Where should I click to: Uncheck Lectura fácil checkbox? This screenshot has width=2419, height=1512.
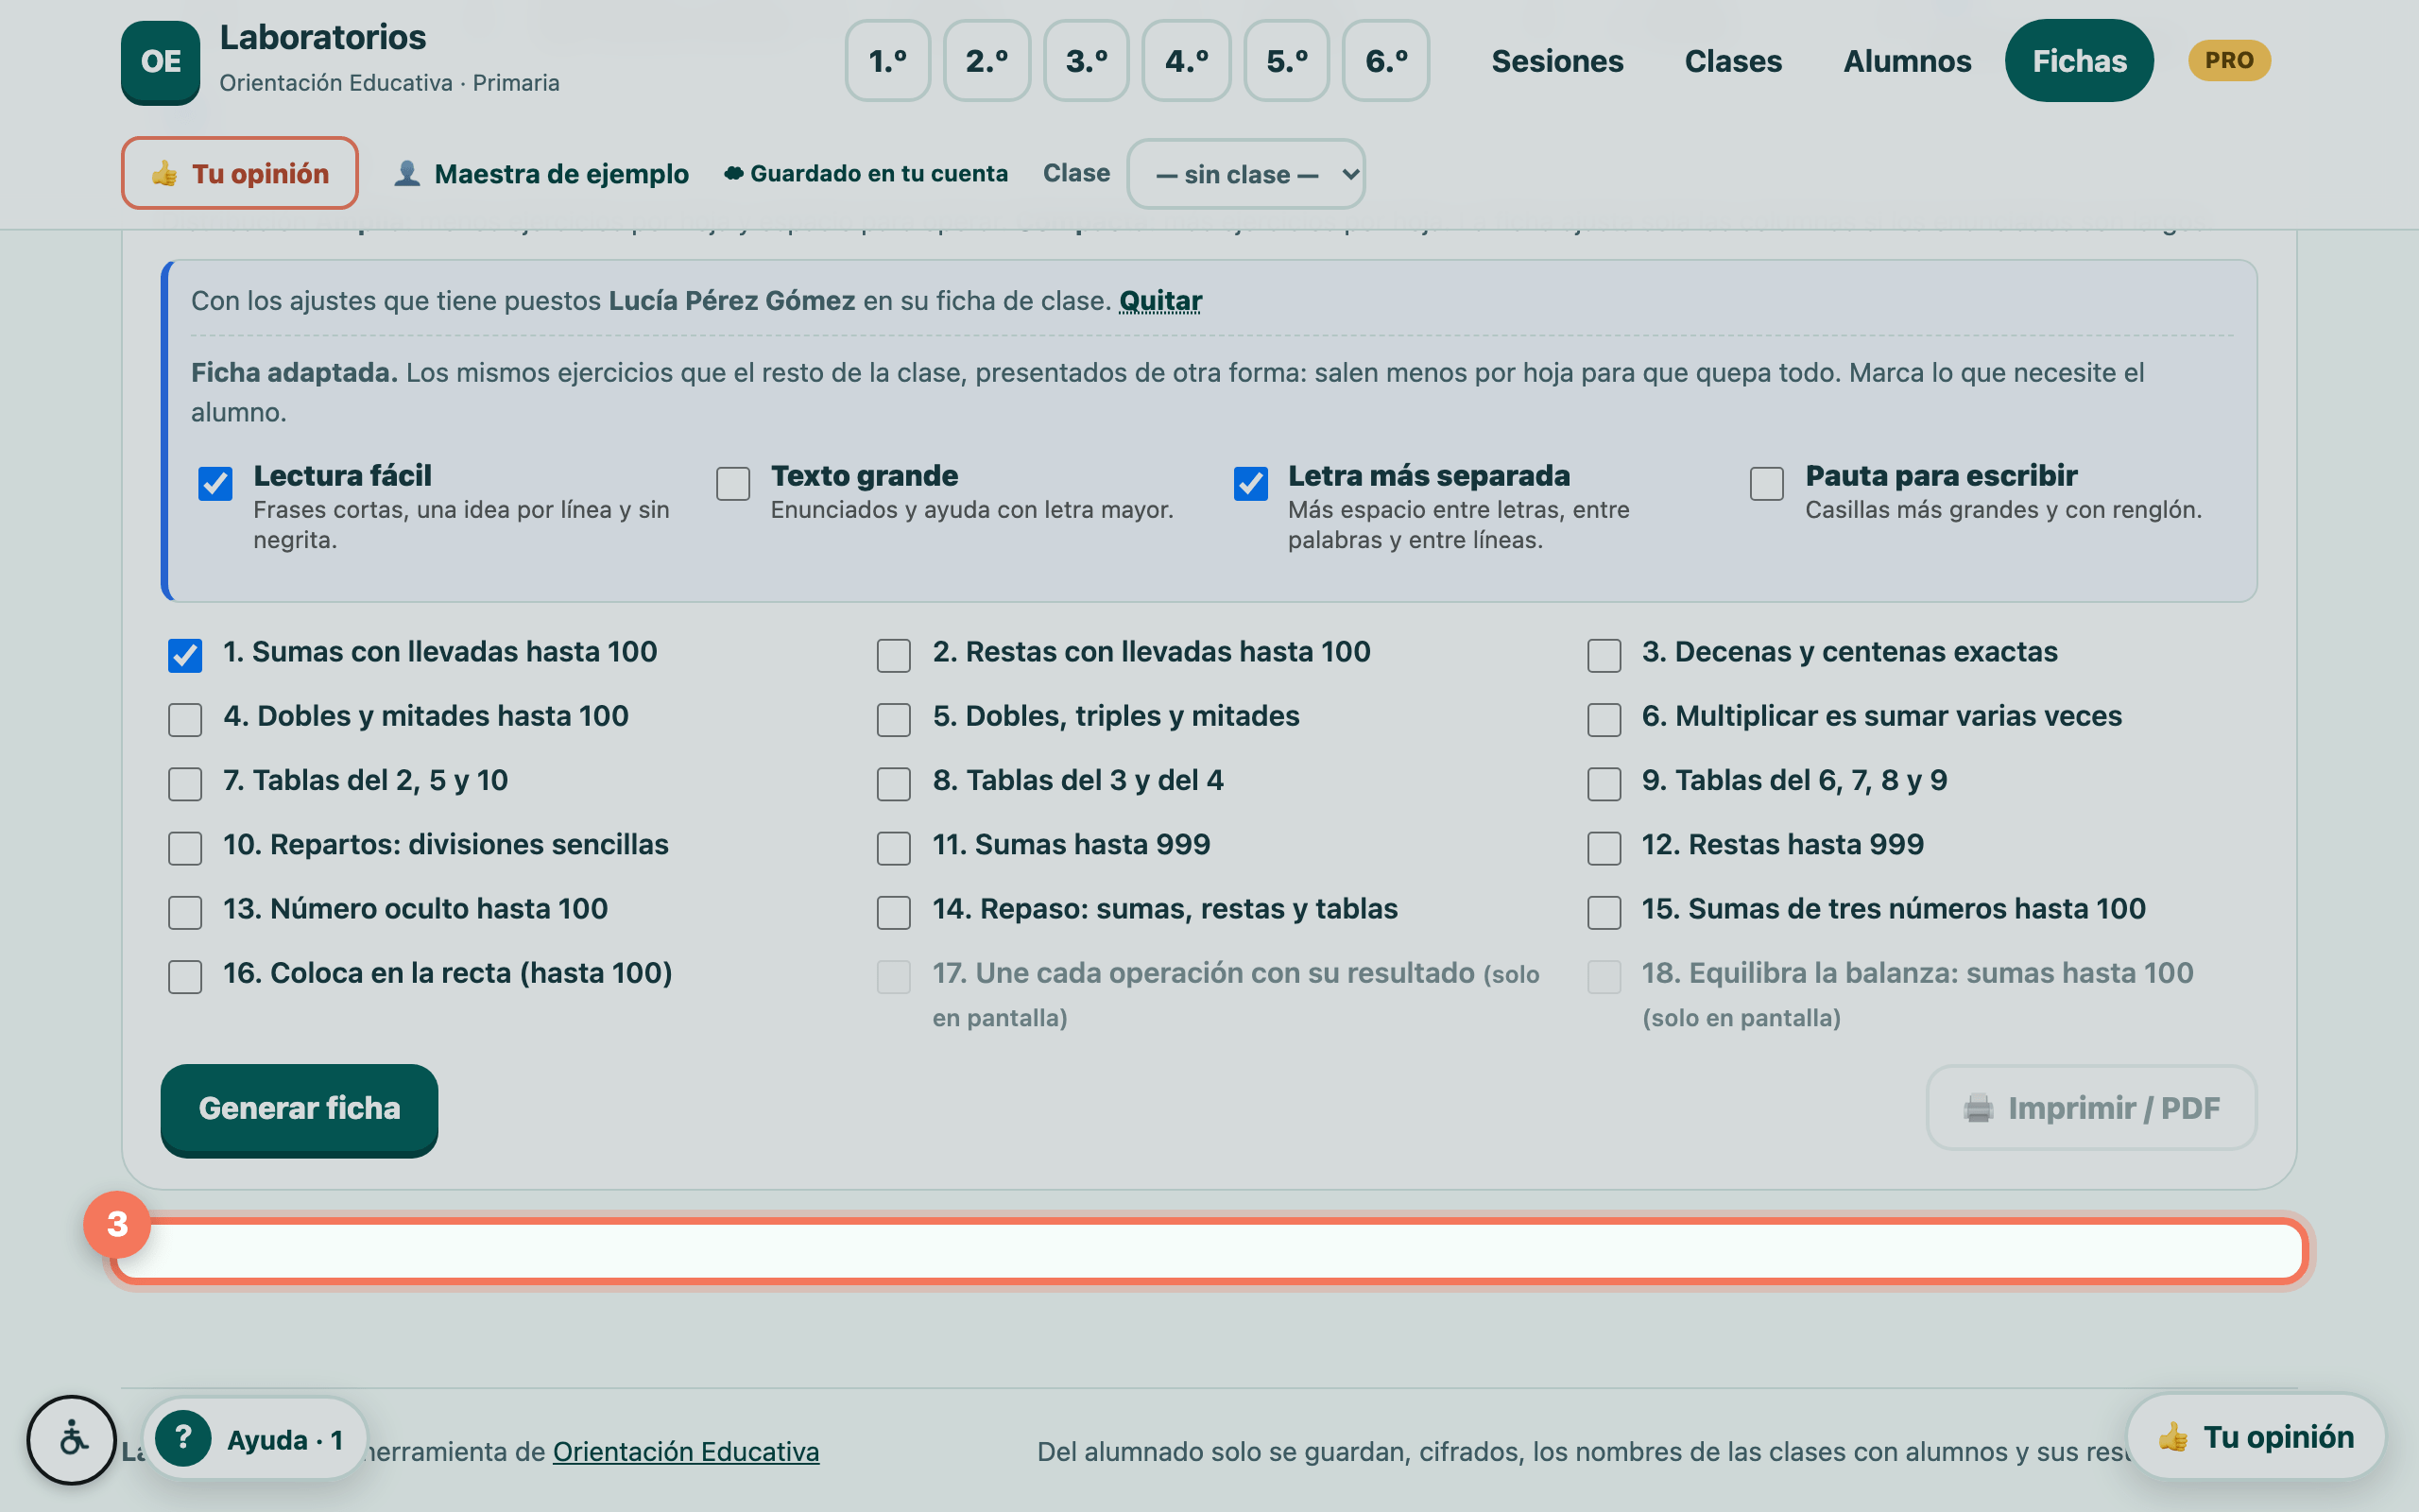[214, 483]
